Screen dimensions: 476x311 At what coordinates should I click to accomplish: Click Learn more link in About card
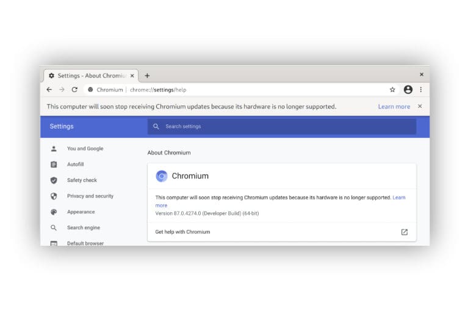(399, 198)
